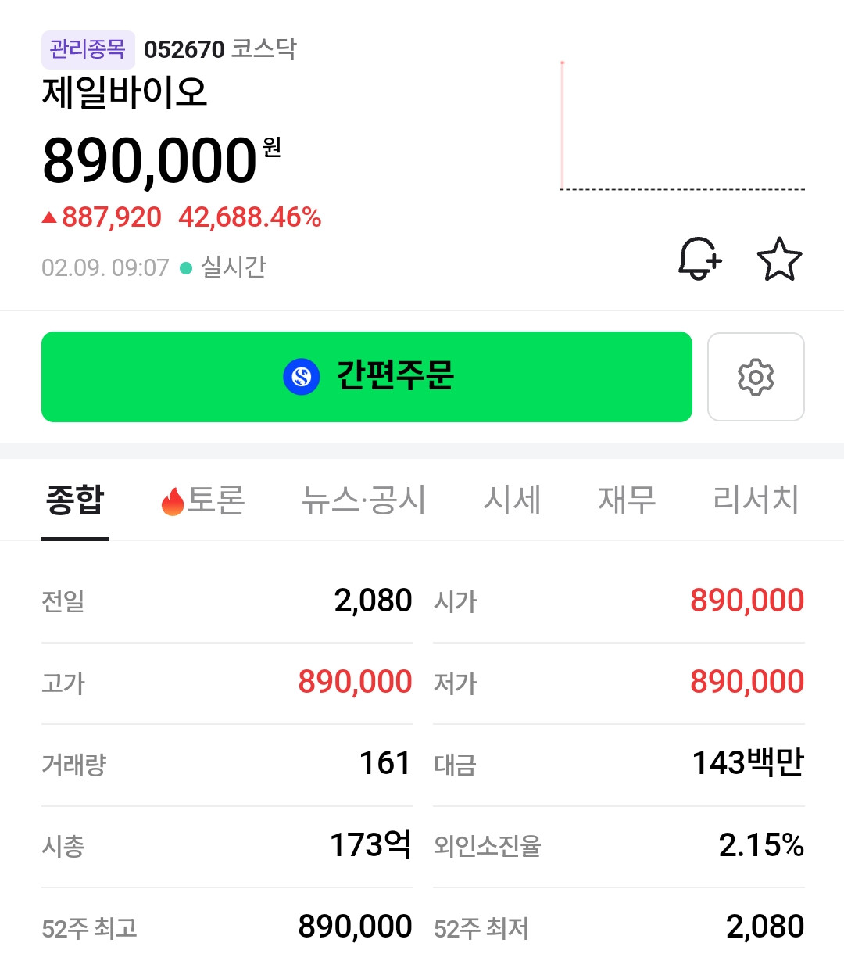Switch to the 종합 tab
Image resolution: width=844 pixels, height=968 pixels.
tap(75, 500)
